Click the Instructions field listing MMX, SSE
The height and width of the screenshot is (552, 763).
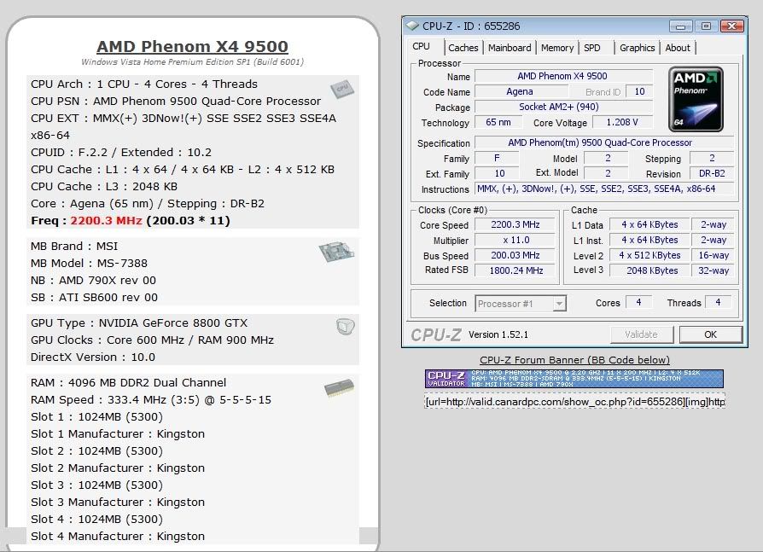604,189
